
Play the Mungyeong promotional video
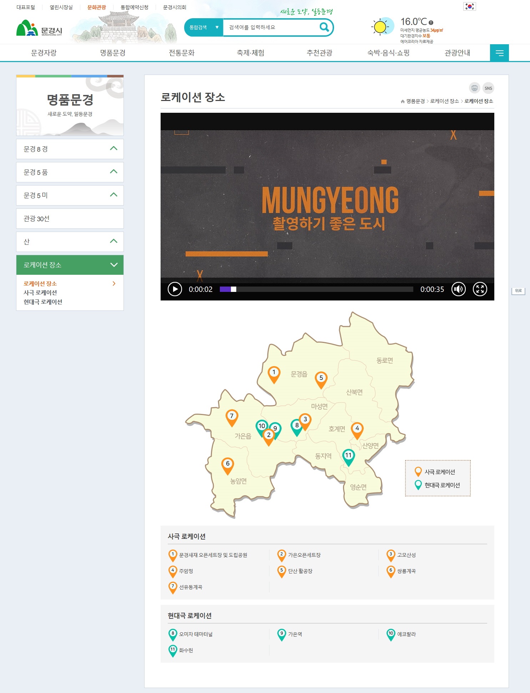[x=175, y=289]
